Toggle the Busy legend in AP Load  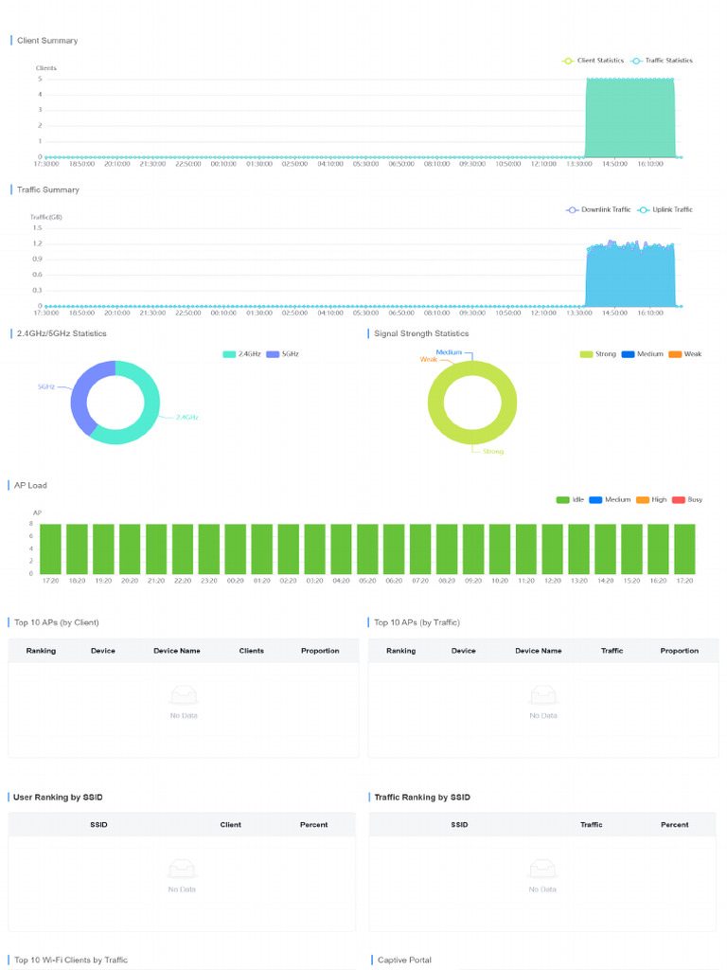(x=687, y=500)
